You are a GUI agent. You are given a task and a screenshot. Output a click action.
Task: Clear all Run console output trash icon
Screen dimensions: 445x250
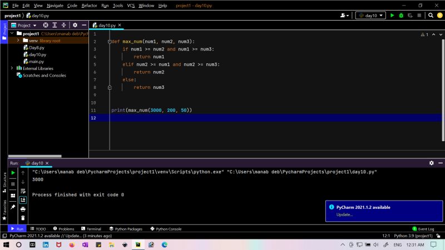23,218
